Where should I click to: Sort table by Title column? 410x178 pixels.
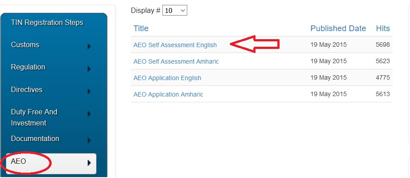(x=141, y=28)
